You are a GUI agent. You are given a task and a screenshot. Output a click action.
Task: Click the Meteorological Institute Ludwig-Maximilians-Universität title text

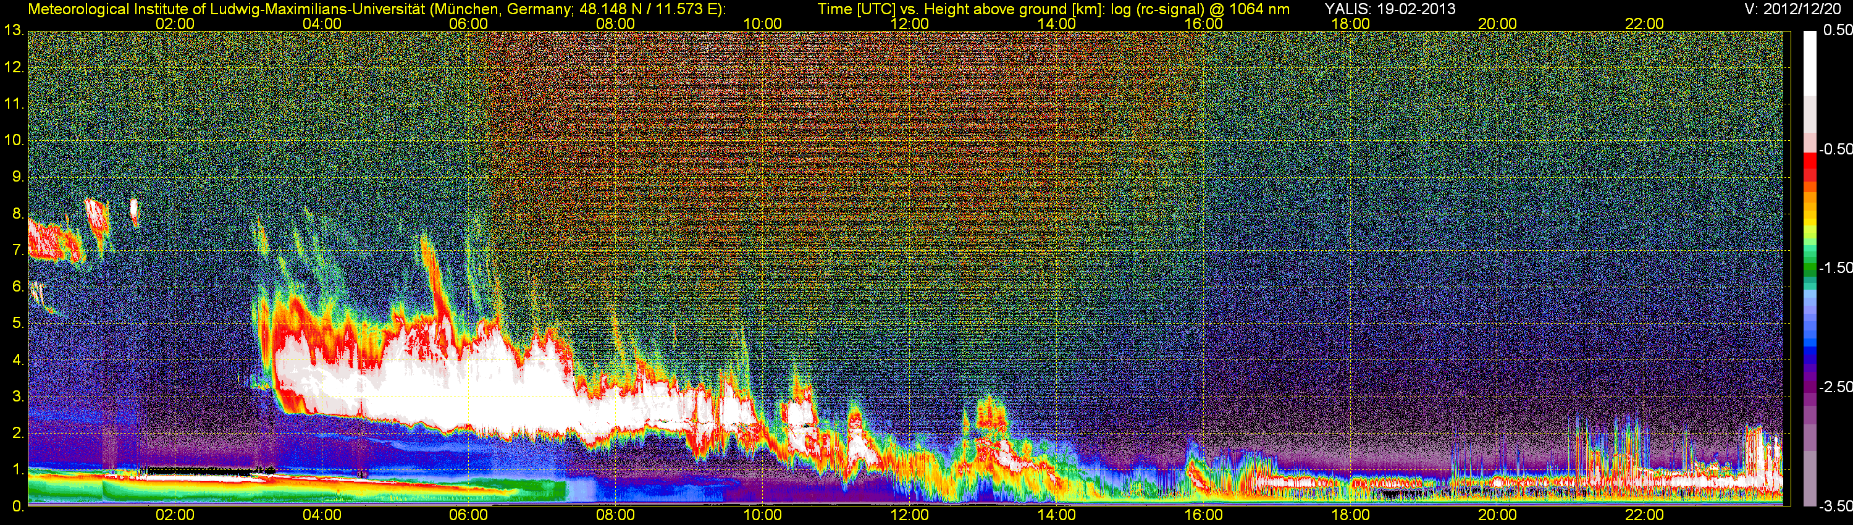[x=376, y=9]
